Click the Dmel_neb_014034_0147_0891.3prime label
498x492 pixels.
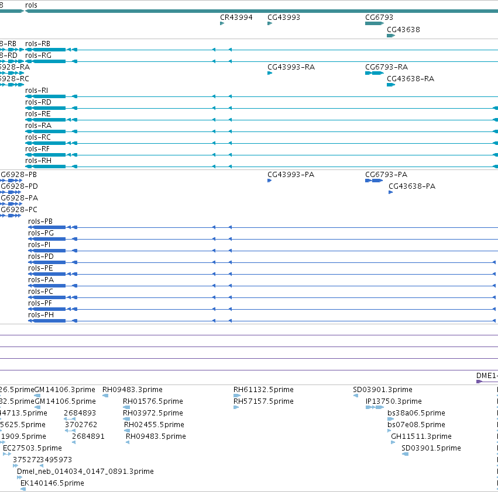[85, 472]
